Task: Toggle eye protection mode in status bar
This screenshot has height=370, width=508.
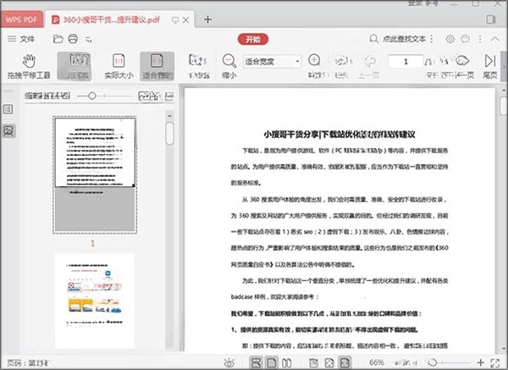Action: 229,362
